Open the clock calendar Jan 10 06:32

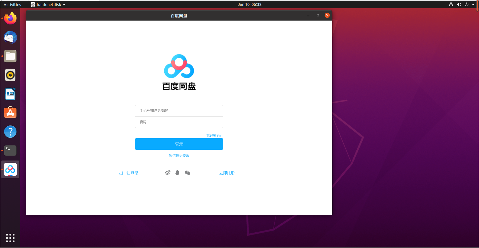coord(250,4)
